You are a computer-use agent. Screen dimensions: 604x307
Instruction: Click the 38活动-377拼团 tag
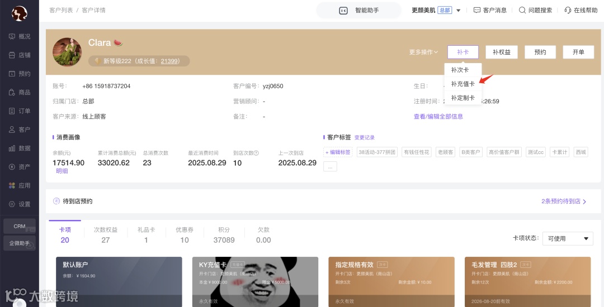pyautogui.click(x=377, y=152)
